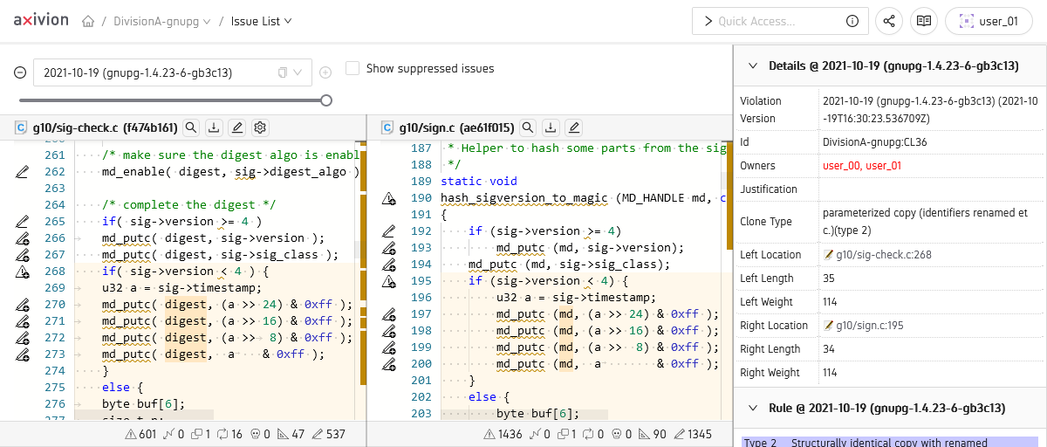Screen dimensions: 1047x447
Task: Download the g10/sig-check.c file
Action: [213, 128]
